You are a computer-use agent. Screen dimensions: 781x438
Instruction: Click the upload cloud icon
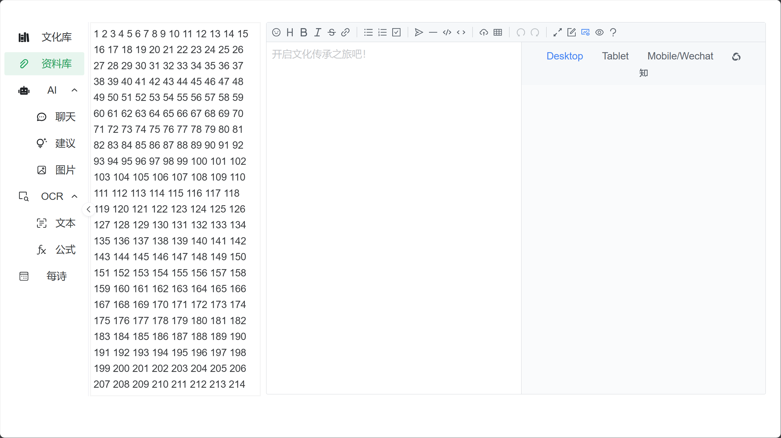(483, 33)
